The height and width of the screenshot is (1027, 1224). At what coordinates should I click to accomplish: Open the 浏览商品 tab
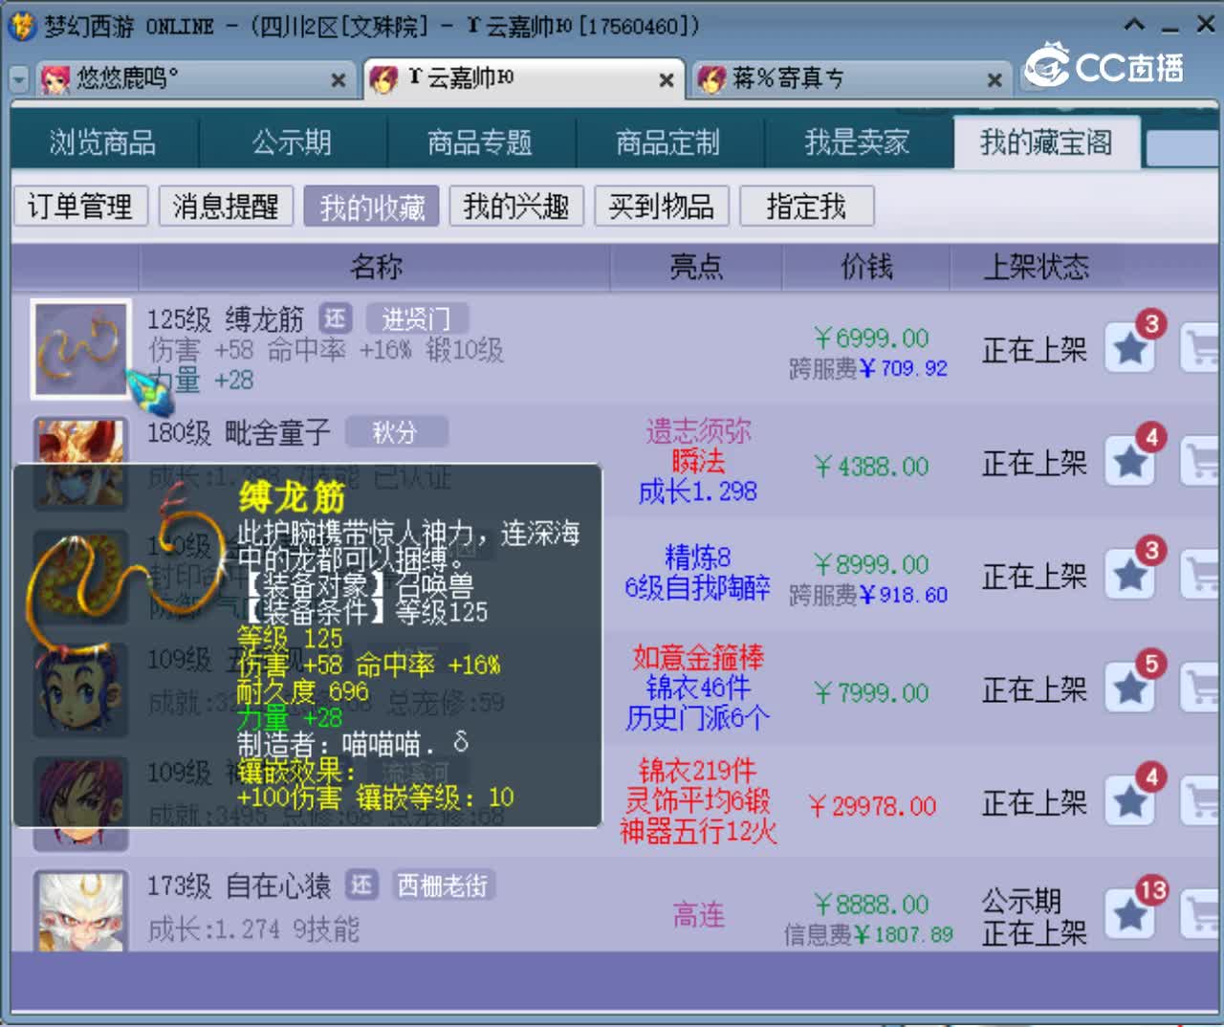[103, 143]
